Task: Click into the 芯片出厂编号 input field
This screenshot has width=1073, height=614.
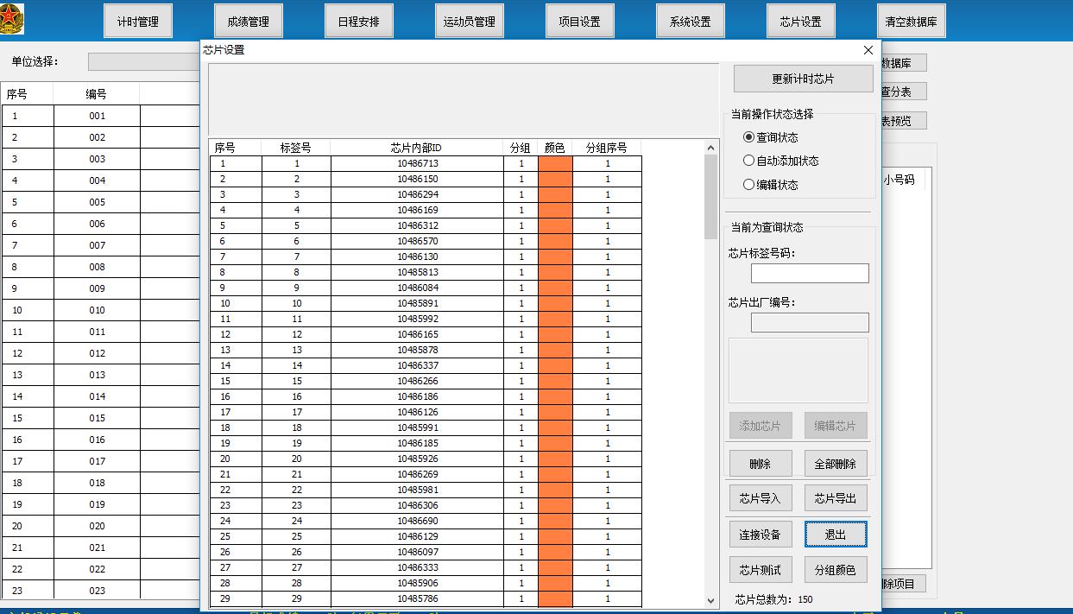Action: (x=810, y=323)
